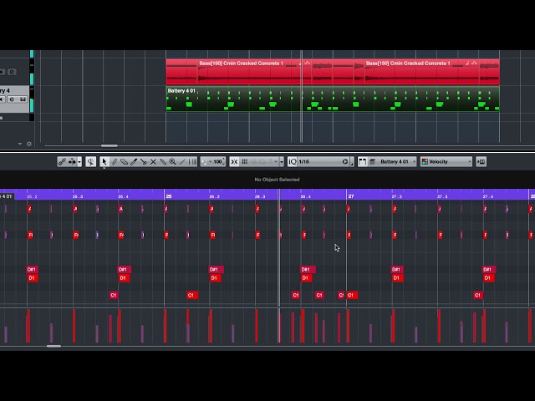Select the Battery 4 01 MIDI part
Viewport: 535px width, 401px height.
pyautogui.click(x=333, y=99)
